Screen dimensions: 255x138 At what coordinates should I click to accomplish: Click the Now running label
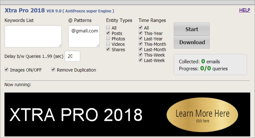18,85
